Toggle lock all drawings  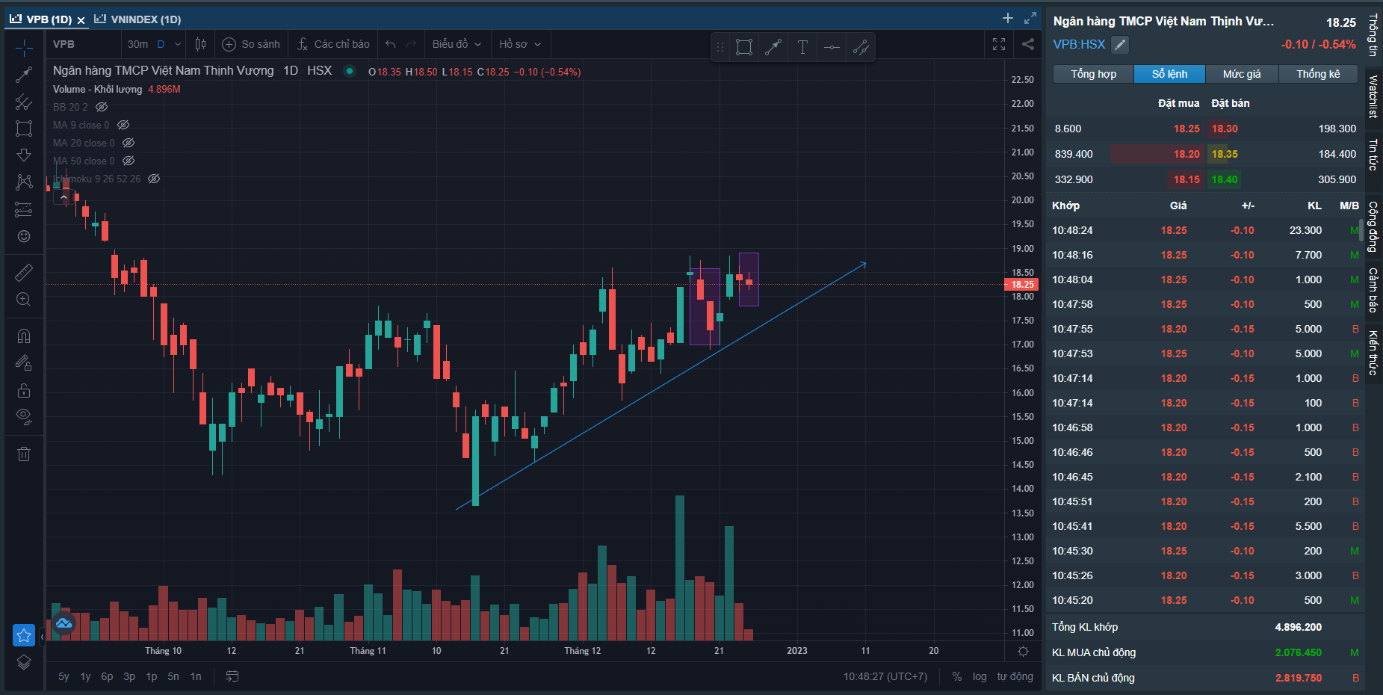[24, 390]
